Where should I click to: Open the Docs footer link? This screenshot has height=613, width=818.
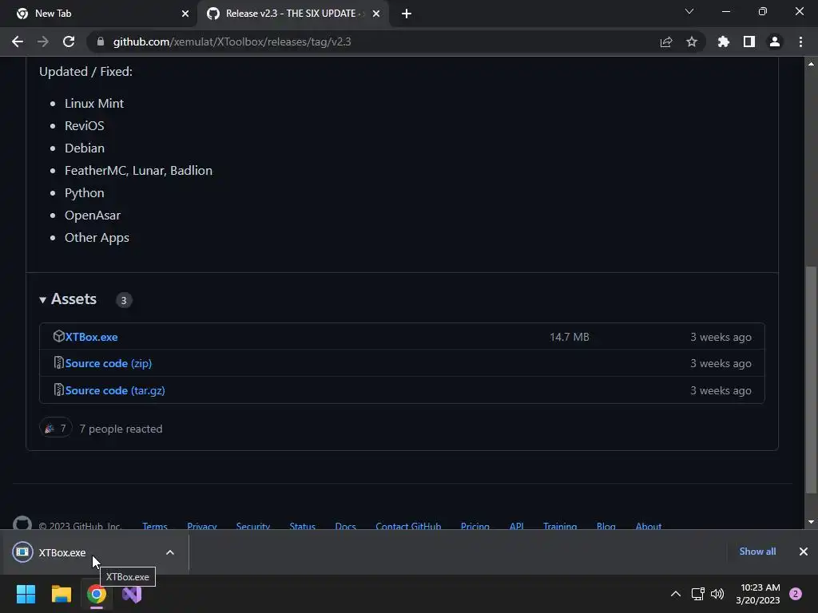345,526
